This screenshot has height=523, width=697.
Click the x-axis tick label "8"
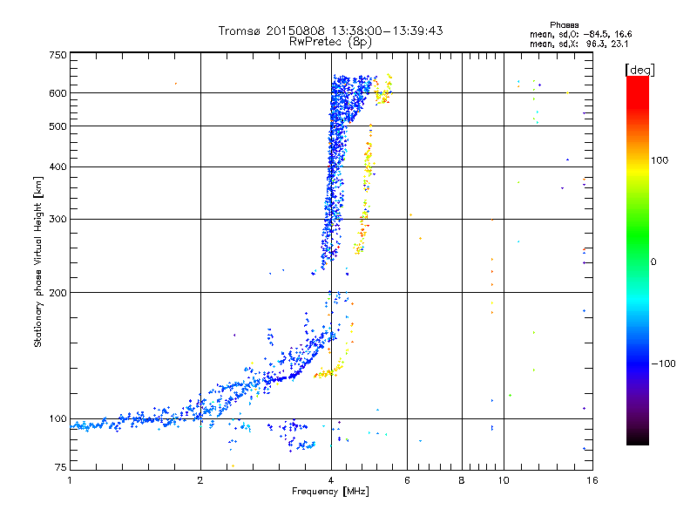462,480
